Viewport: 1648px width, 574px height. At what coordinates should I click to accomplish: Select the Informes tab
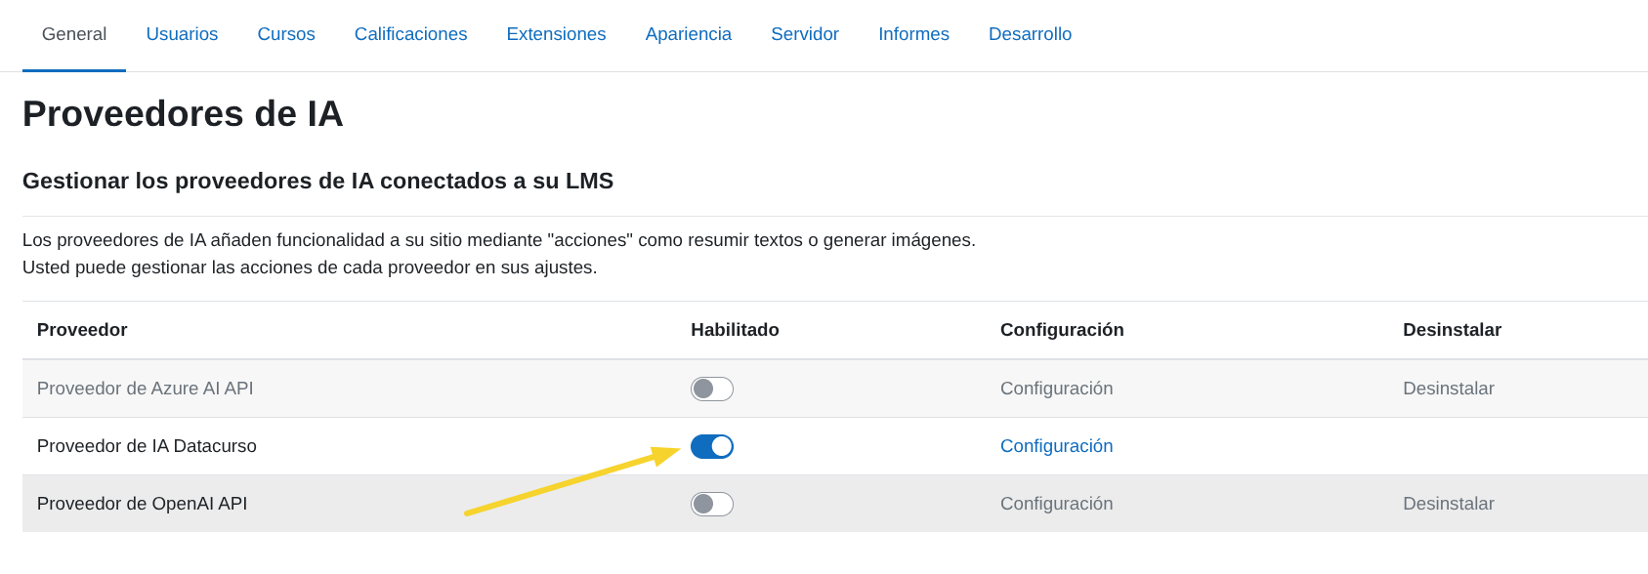912,34
